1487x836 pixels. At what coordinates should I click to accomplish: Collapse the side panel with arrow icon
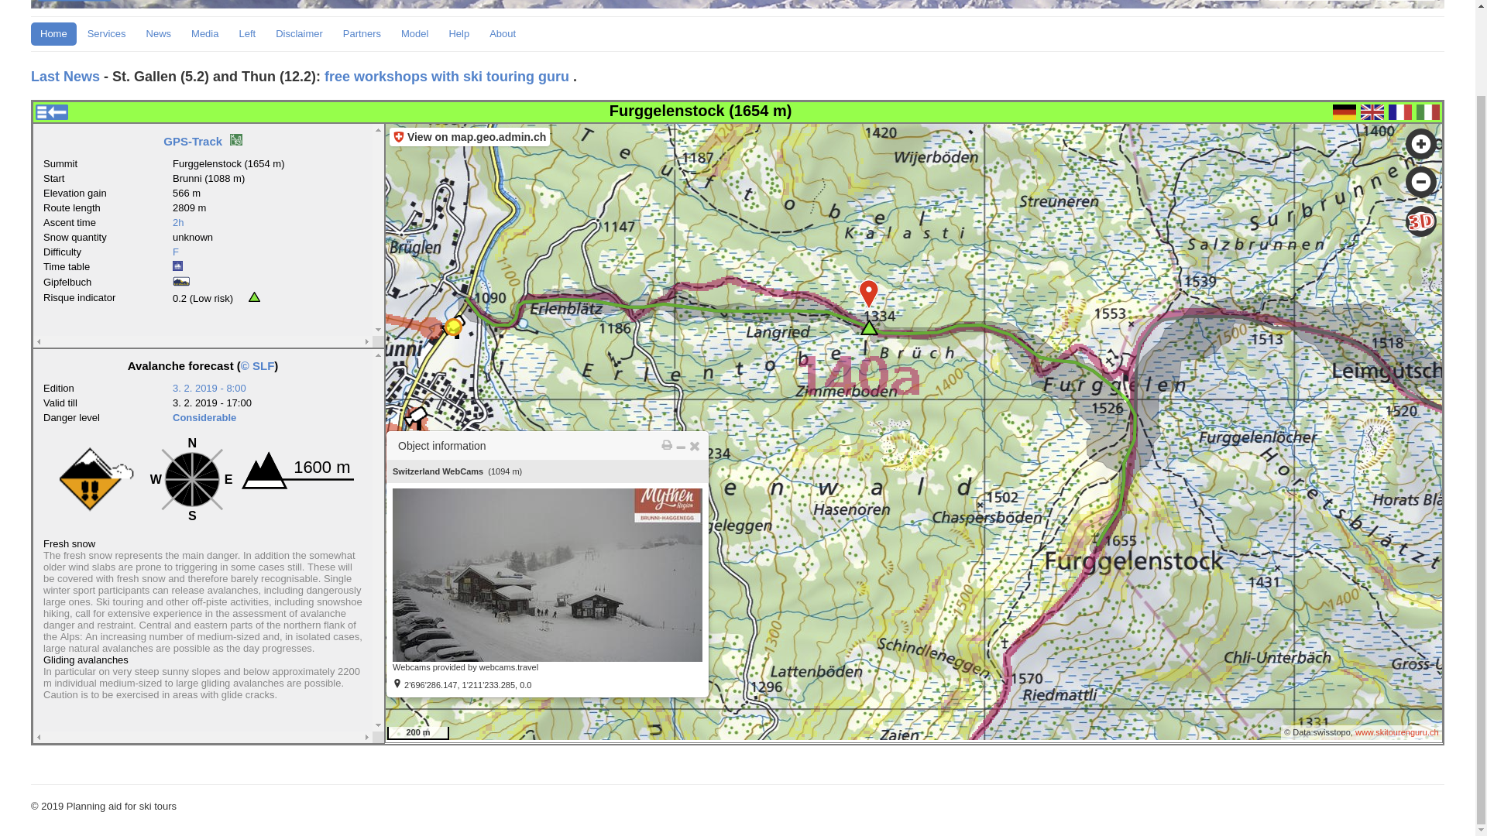pos(52,112)
